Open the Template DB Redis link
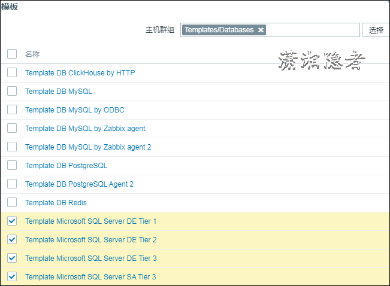This screenshot has height=286, width=390. (56, 203)
